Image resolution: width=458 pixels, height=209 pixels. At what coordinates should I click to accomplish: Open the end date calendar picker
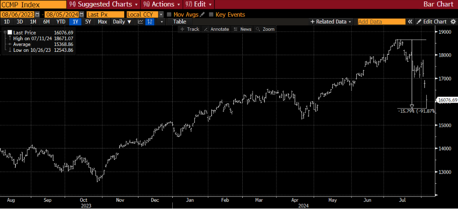pos(82,15)
